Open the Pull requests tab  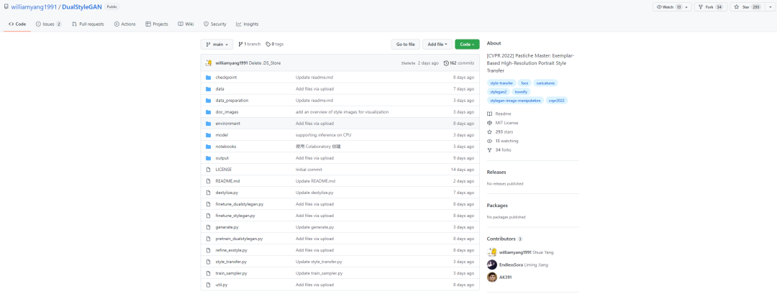88,24
